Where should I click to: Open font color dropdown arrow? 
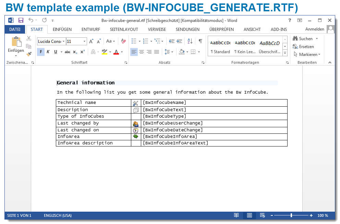tap(122, 52)
